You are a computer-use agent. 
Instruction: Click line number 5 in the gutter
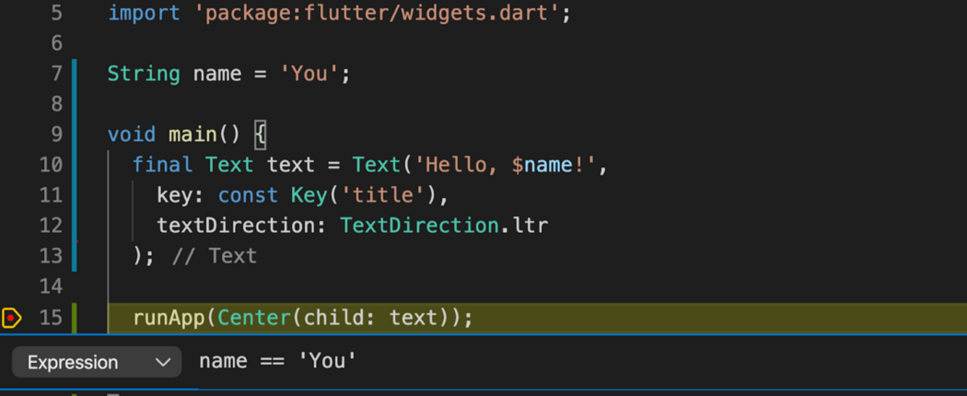56,14
